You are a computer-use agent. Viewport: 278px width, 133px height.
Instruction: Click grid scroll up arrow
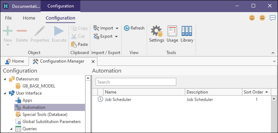[x=274, y=99]
